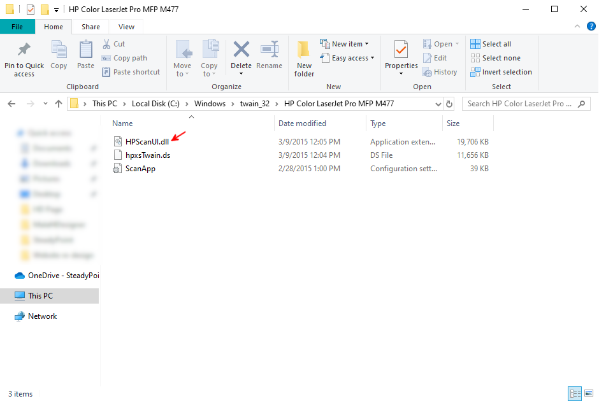Go forward in folder history
Screen dimensions: 599x401
coord(31,104)
